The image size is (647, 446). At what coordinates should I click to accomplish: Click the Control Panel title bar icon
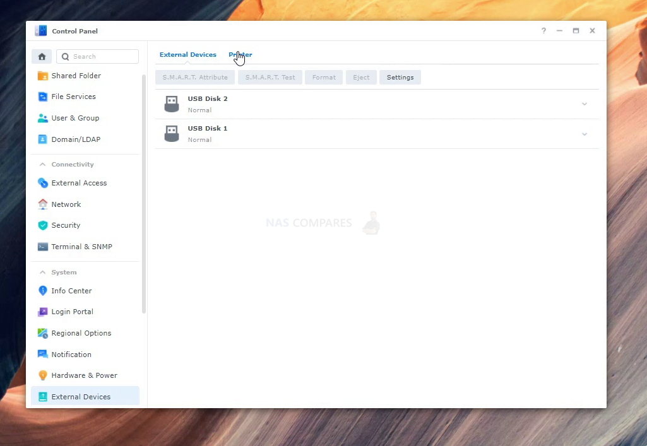[x=41, y=31]
